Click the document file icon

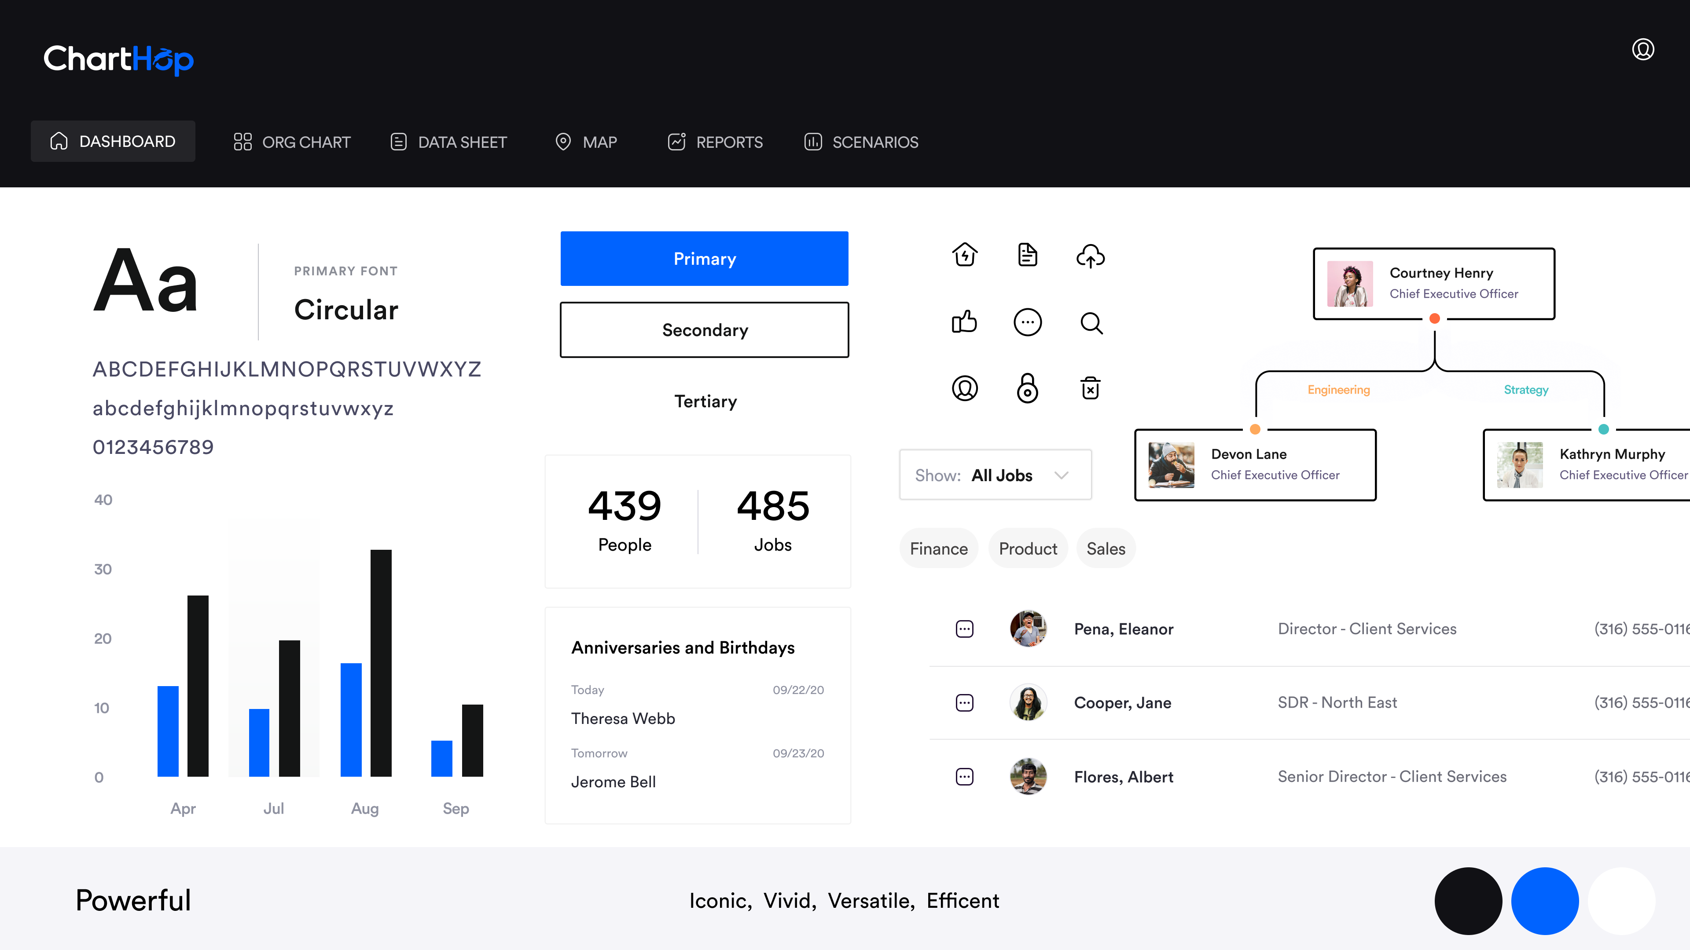pyautogui.click(x=1027, y=255)
